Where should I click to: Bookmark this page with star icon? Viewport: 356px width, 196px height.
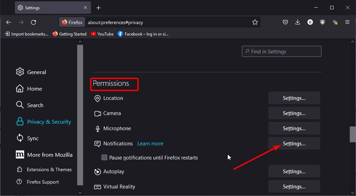click(255, 22)
